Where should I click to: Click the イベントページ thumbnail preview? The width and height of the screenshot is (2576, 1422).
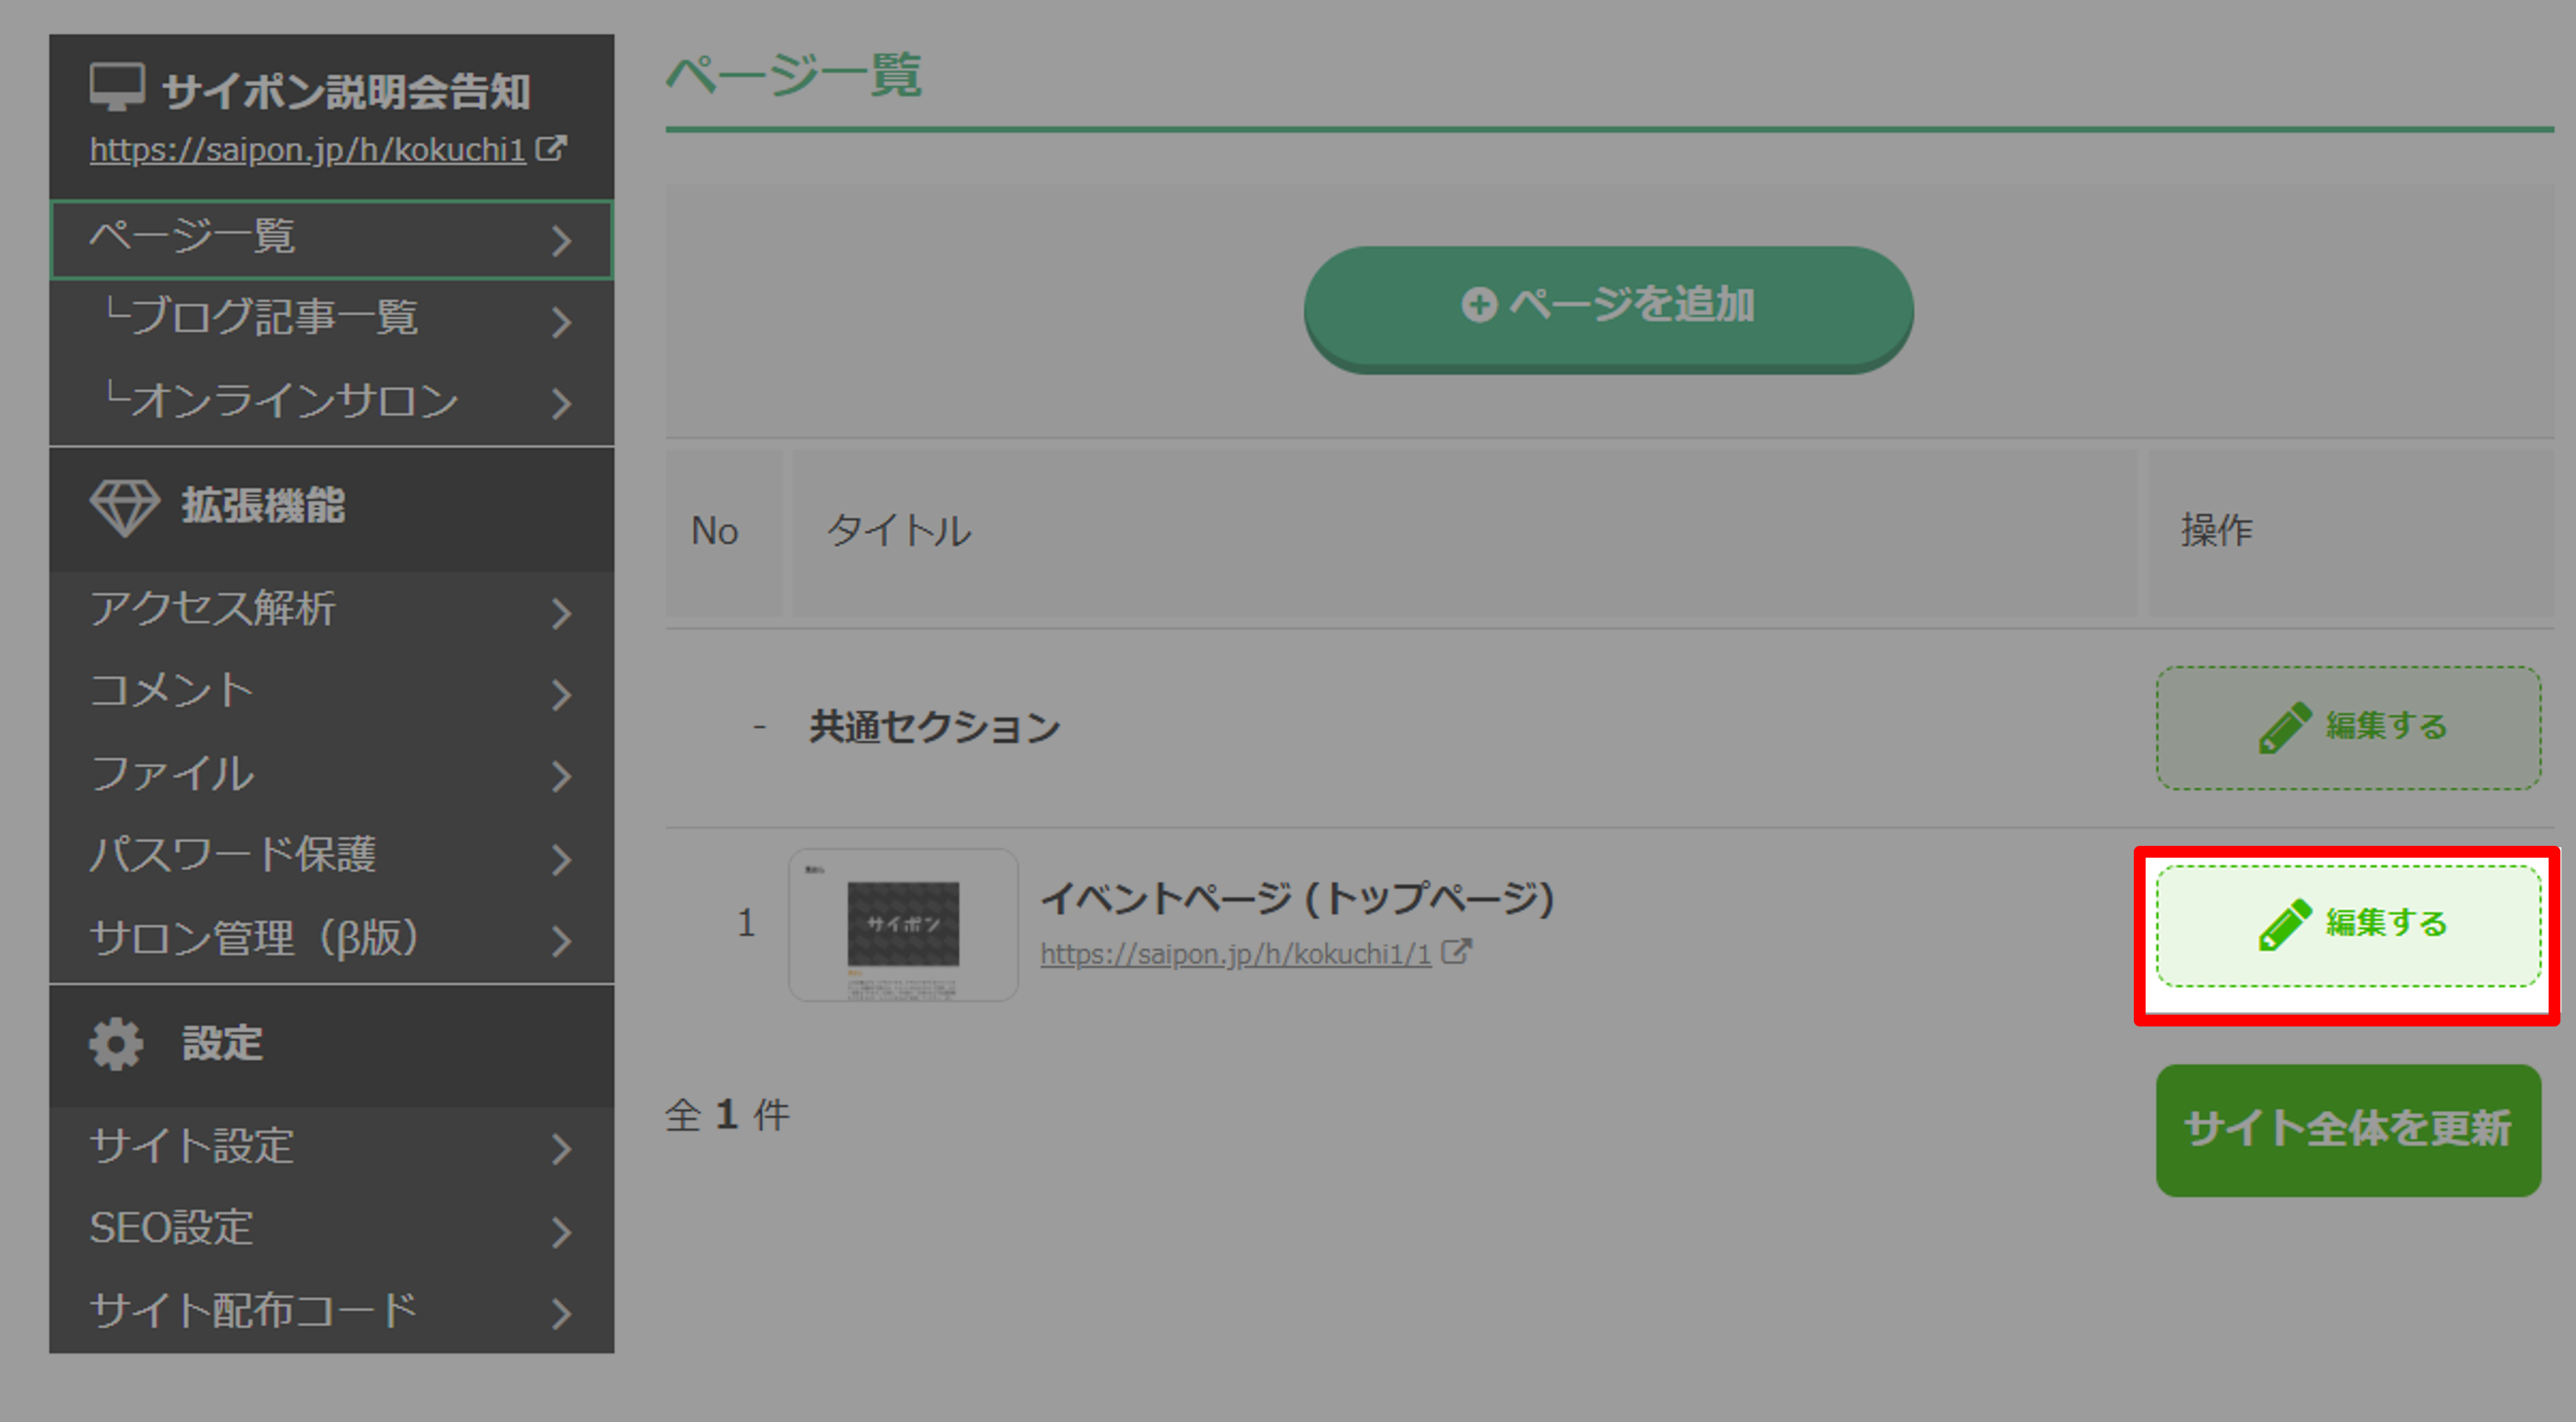pyautogui.click(x=903, y=925)
